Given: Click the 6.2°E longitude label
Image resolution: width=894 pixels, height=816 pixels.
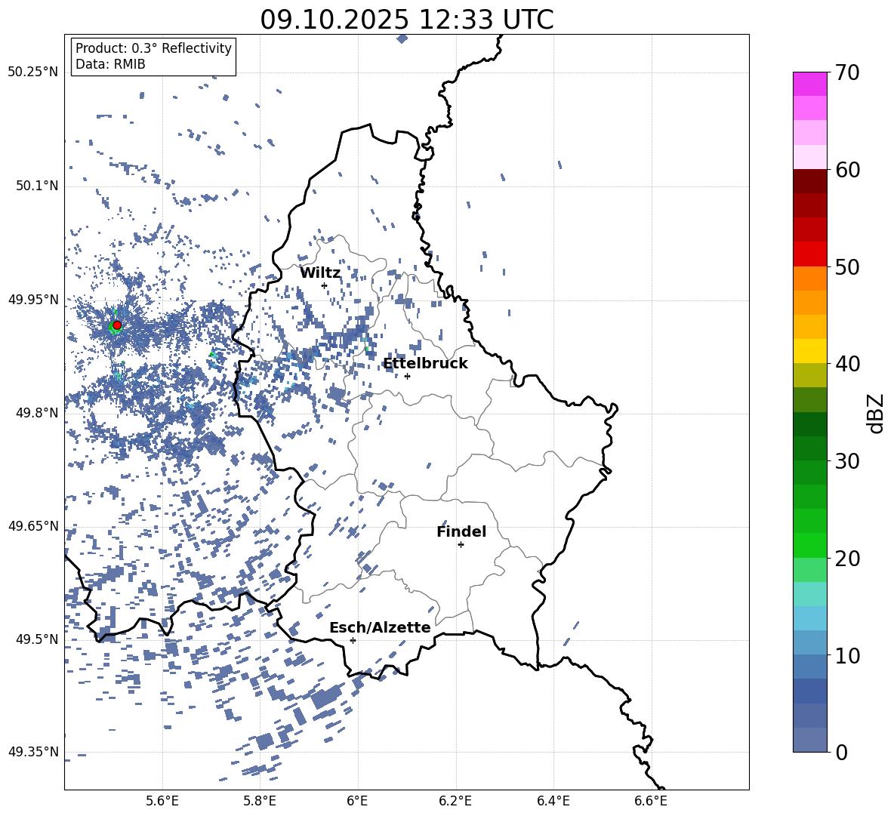Looking at the screenshot, I should pyautogui.click(x=455, y=801).
